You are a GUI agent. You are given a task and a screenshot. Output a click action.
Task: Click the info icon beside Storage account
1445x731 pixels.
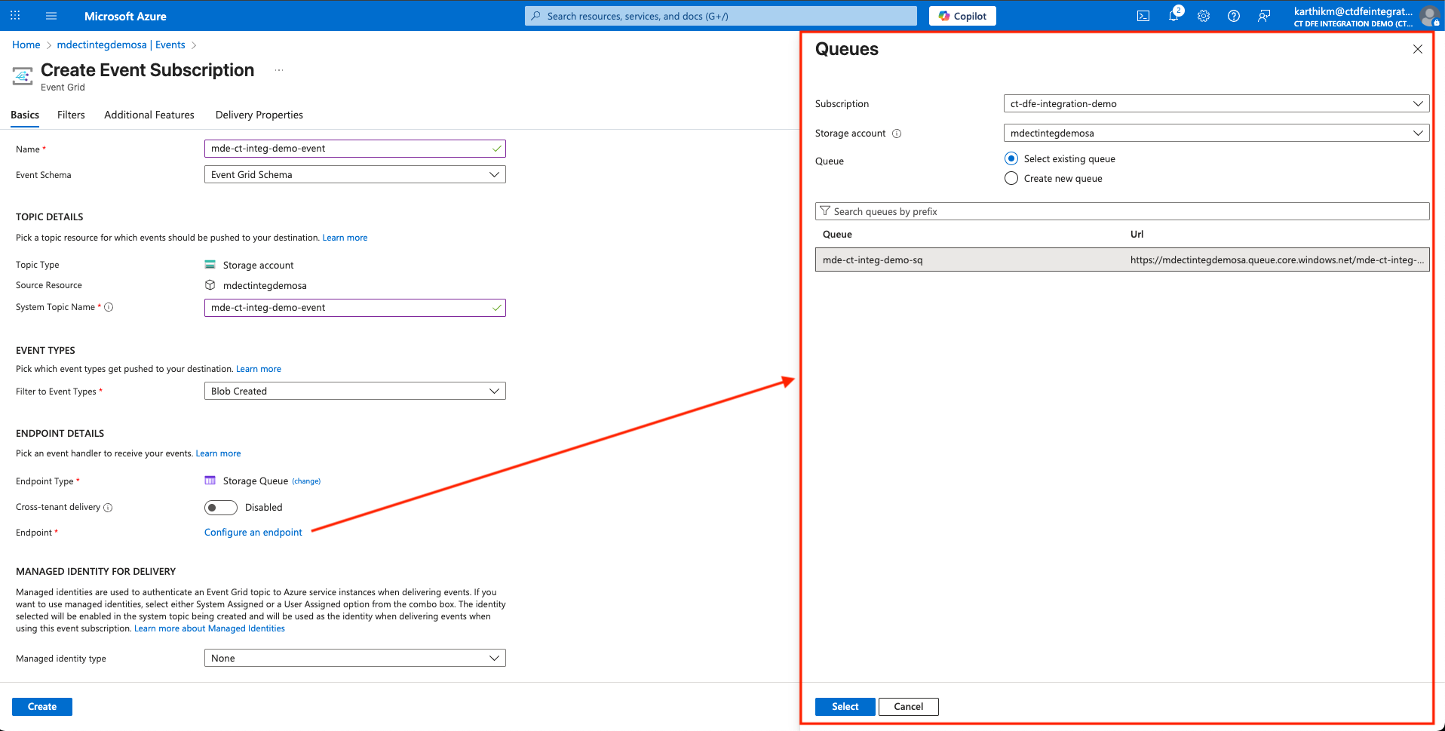tap(897, 134)
